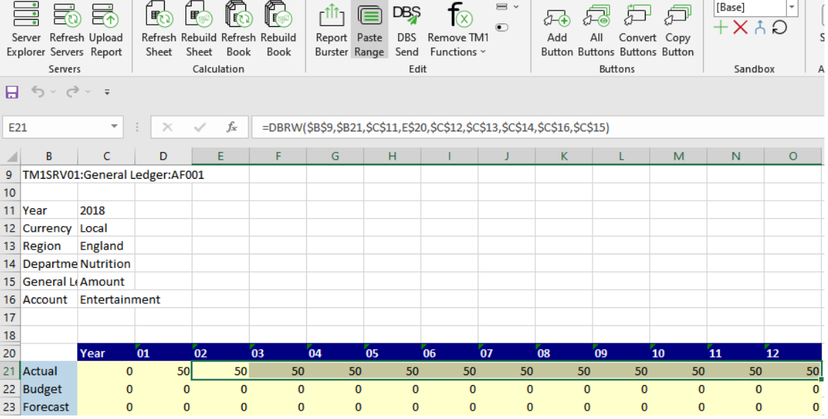Click the Undo button
The image size is (828, 419).
point(37,92)
